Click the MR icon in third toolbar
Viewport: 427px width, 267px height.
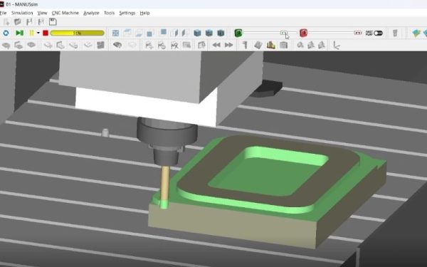(x=174, y=46)
